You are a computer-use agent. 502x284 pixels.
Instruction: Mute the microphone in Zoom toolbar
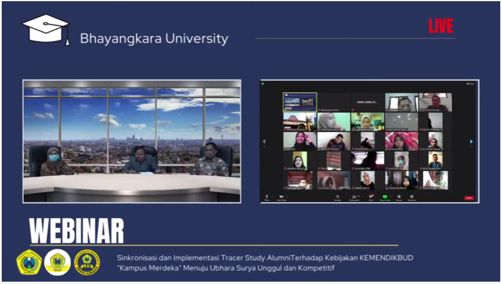pyautogui.click(x=266, y=198)
